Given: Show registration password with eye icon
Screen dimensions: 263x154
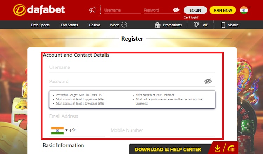Looking at the screenshot, I should pos(208,81).
